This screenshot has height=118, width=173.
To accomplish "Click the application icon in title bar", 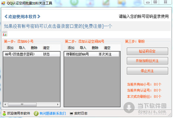I will [x=3, y=3].
